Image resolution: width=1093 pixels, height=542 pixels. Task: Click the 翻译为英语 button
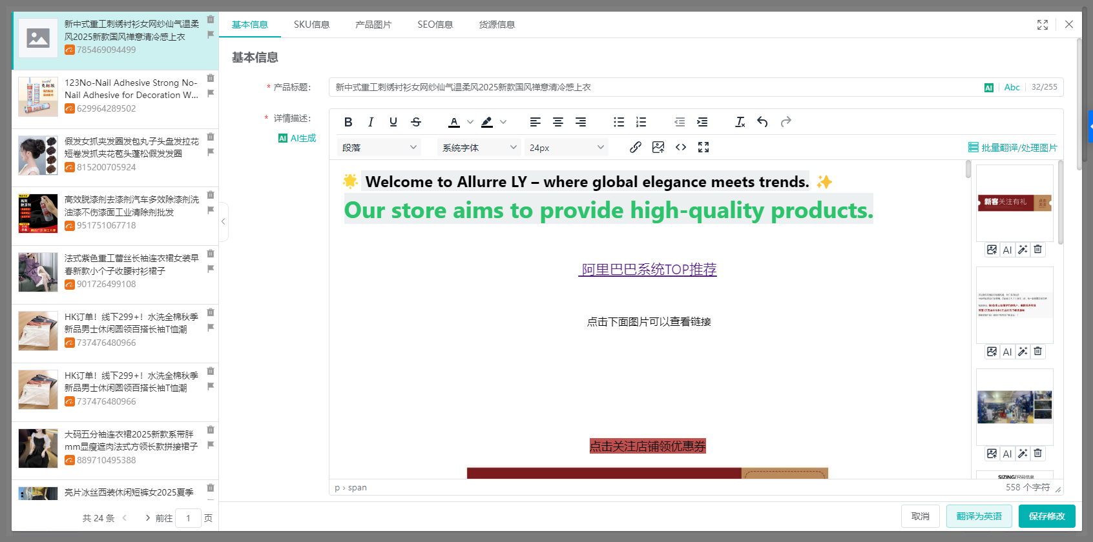979,516
